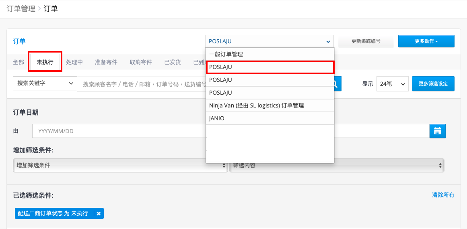Click the 订单 heading link
The width and height of the screenshot is (467, 229).
pyautogui.click(x=19, y=41)
